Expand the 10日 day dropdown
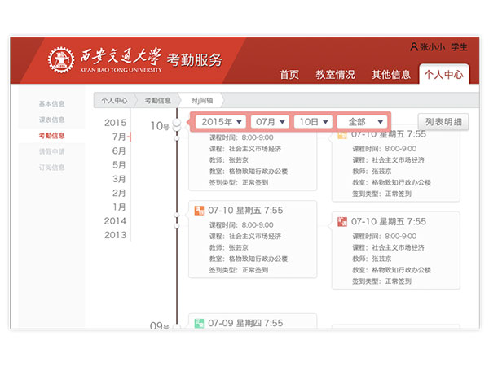Screen dimensions: 489x366 [x=314, y=121]
